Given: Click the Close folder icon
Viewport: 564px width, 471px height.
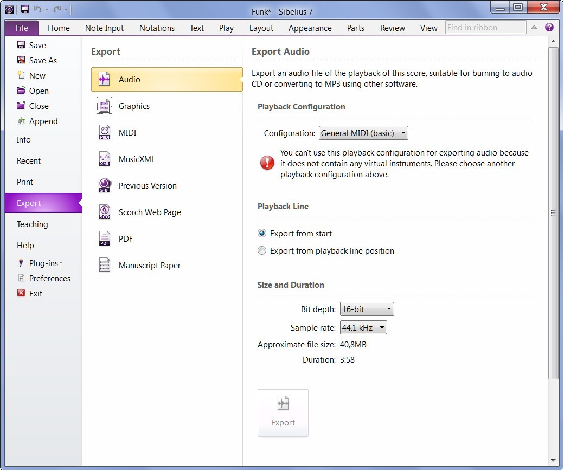Looking at the screenshot, I should coord(21,105).
